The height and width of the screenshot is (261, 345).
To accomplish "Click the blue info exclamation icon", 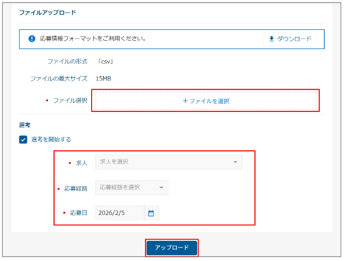I will (x=32, y=38).
